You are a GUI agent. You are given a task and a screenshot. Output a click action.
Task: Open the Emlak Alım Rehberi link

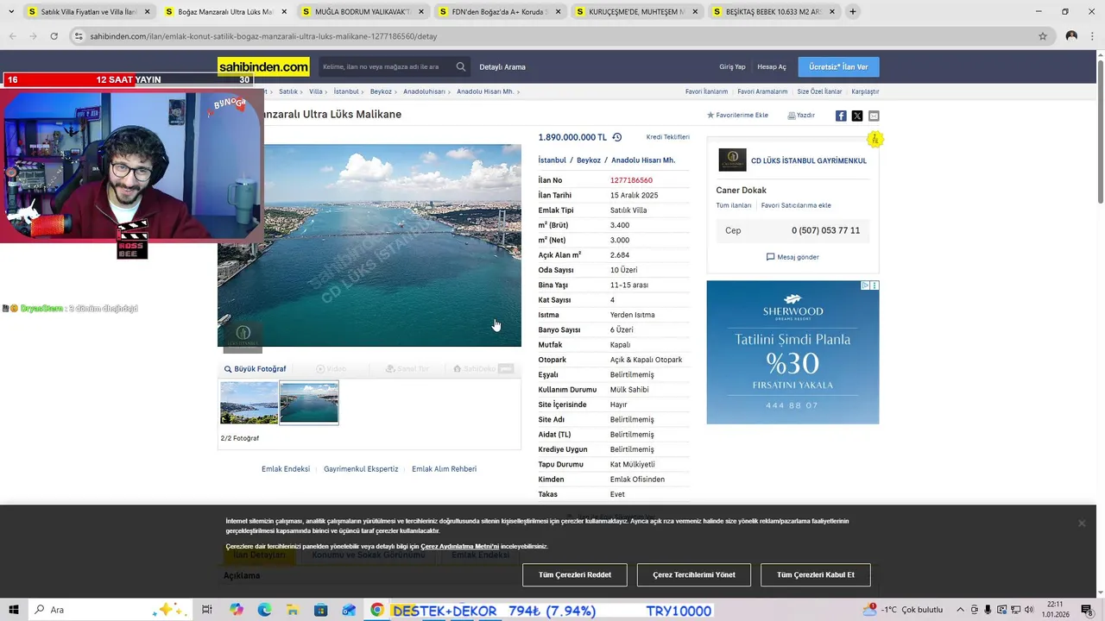coord(444,469)
